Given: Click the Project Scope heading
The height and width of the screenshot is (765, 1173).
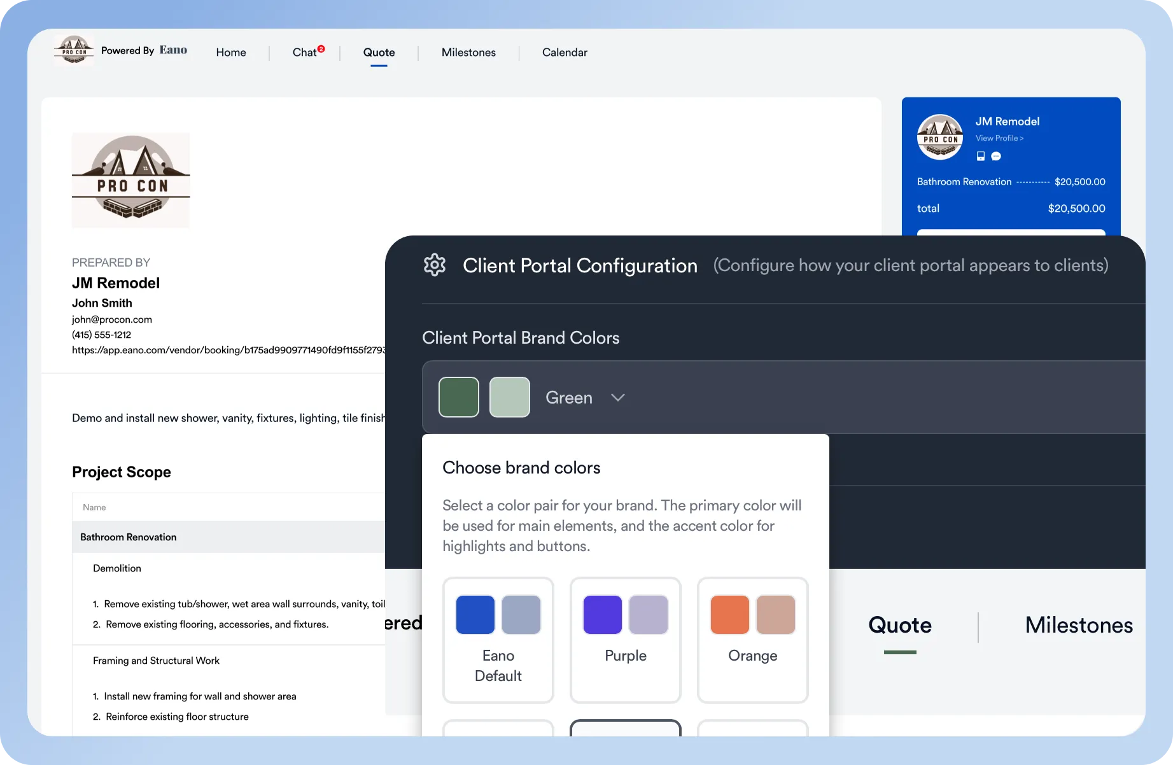Looking at the screenshot, I should coord(122,472).
